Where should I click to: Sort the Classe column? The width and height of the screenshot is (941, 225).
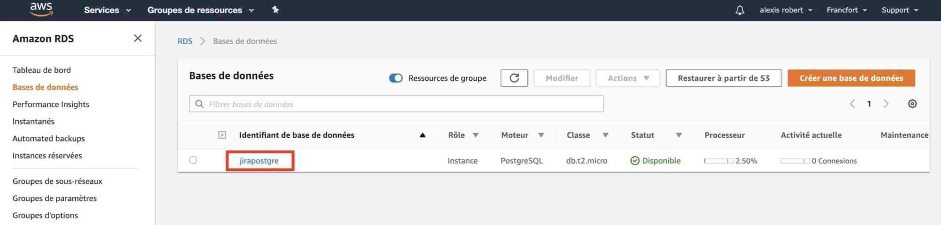click(x=605, y=135)
